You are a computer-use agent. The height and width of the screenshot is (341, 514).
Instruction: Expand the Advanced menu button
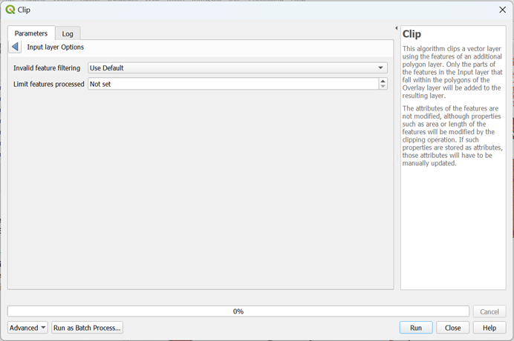pyautogui.click(x=27, y=328)
